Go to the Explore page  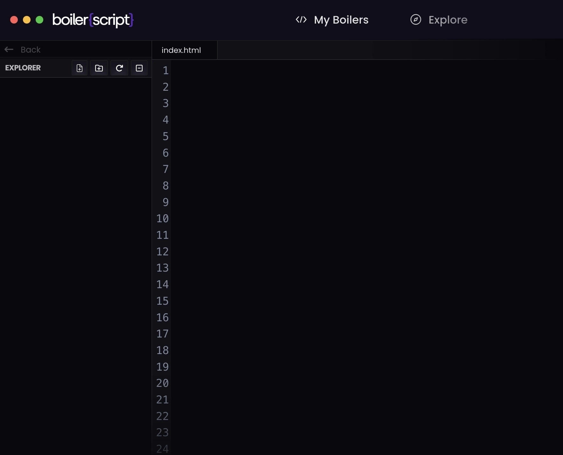447,20
